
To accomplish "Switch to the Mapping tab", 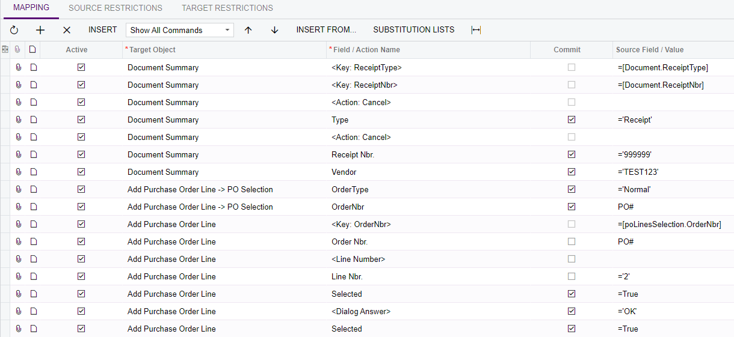I will coord(31,8).
